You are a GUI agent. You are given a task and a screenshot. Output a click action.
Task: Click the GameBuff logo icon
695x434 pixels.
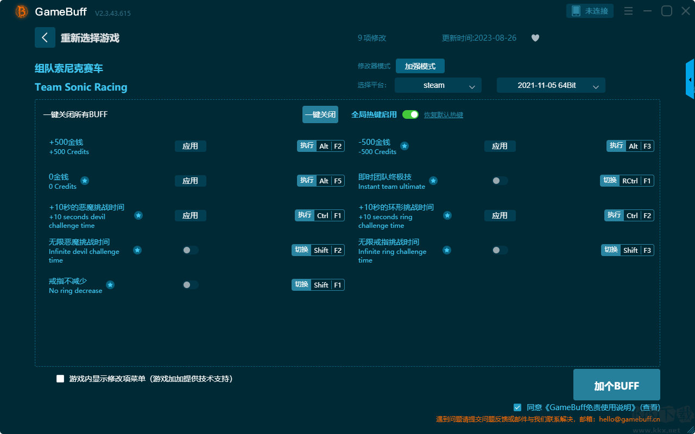click(22, 11)
